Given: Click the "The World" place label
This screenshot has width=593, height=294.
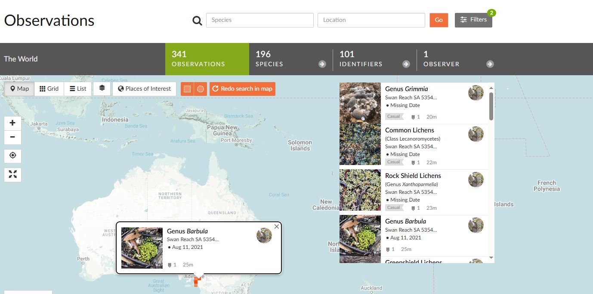Looking at the screenshot, I should [21, 59].
